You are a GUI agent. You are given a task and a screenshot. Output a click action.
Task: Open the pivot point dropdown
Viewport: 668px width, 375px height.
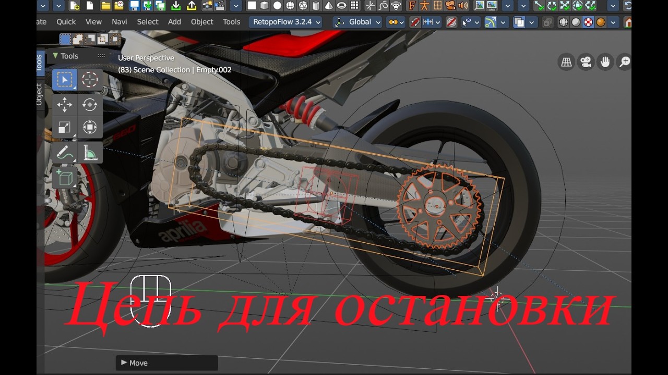point(396,22)
